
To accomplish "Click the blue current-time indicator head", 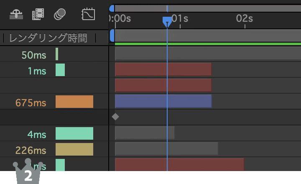I will (167, 21).
